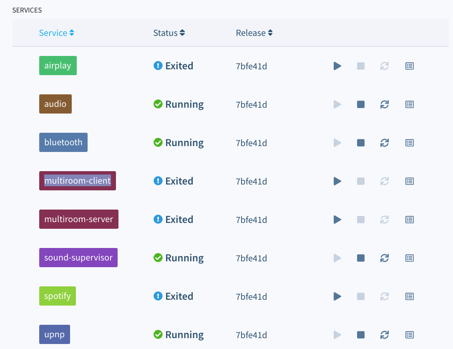This screenshot has width=453, height=349.
Task: Click the Exited status of airplay
Action: pos(174,66)
